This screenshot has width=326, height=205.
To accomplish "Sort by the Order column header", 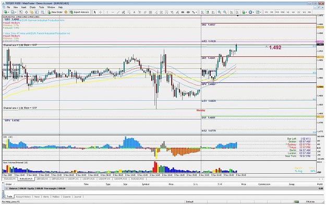I will coord(9,184).
